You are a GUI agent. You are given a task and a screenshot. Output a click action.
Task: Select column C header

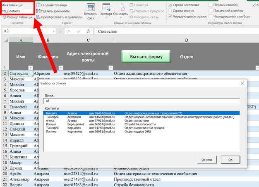[x=88, y=40]
